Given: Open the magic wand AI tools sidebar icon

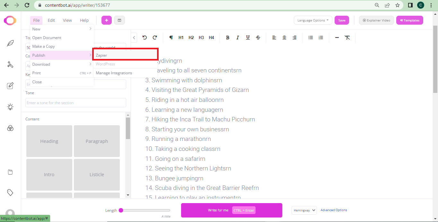Looking at the screenshot, I should [x=10, y=64].
